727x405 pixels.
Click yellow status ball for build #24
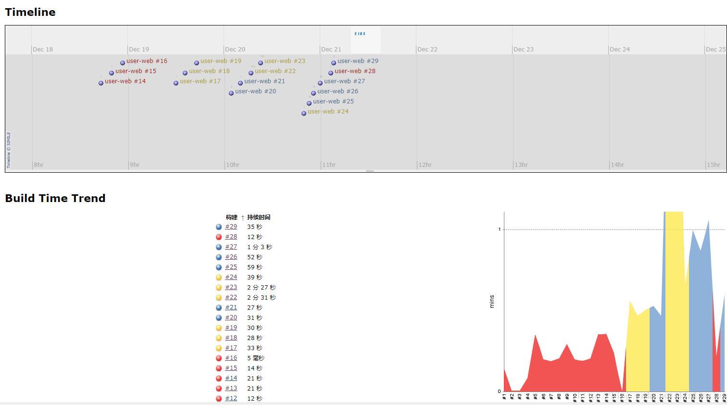[x=219, y=278]
